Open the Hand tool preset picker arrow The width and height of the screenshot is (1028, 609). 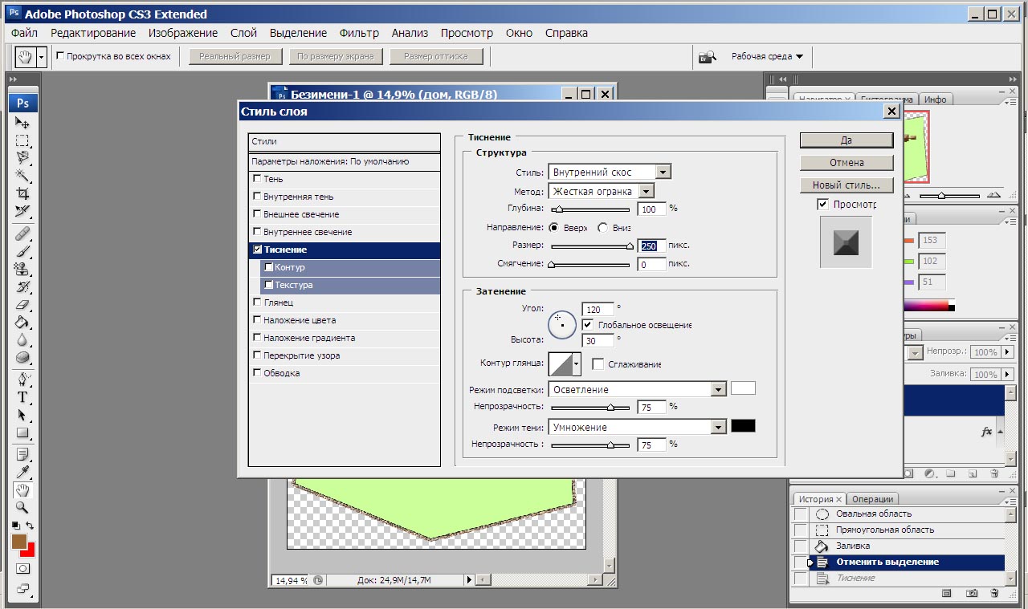[41, 57]
